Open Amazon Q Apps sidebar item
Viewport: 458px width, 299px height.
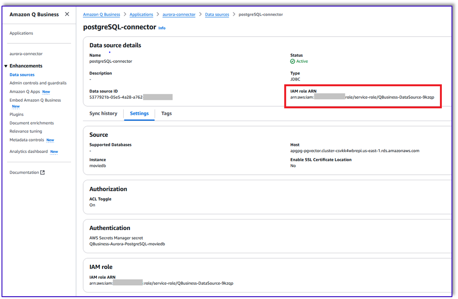24,92
